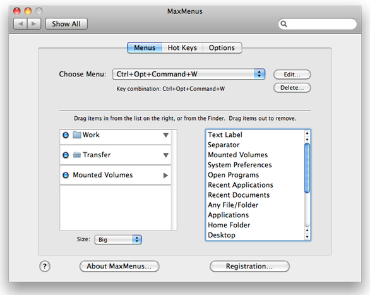370x295 pixels.
Task: Click the Registration... button
Action: coord(249,267)
